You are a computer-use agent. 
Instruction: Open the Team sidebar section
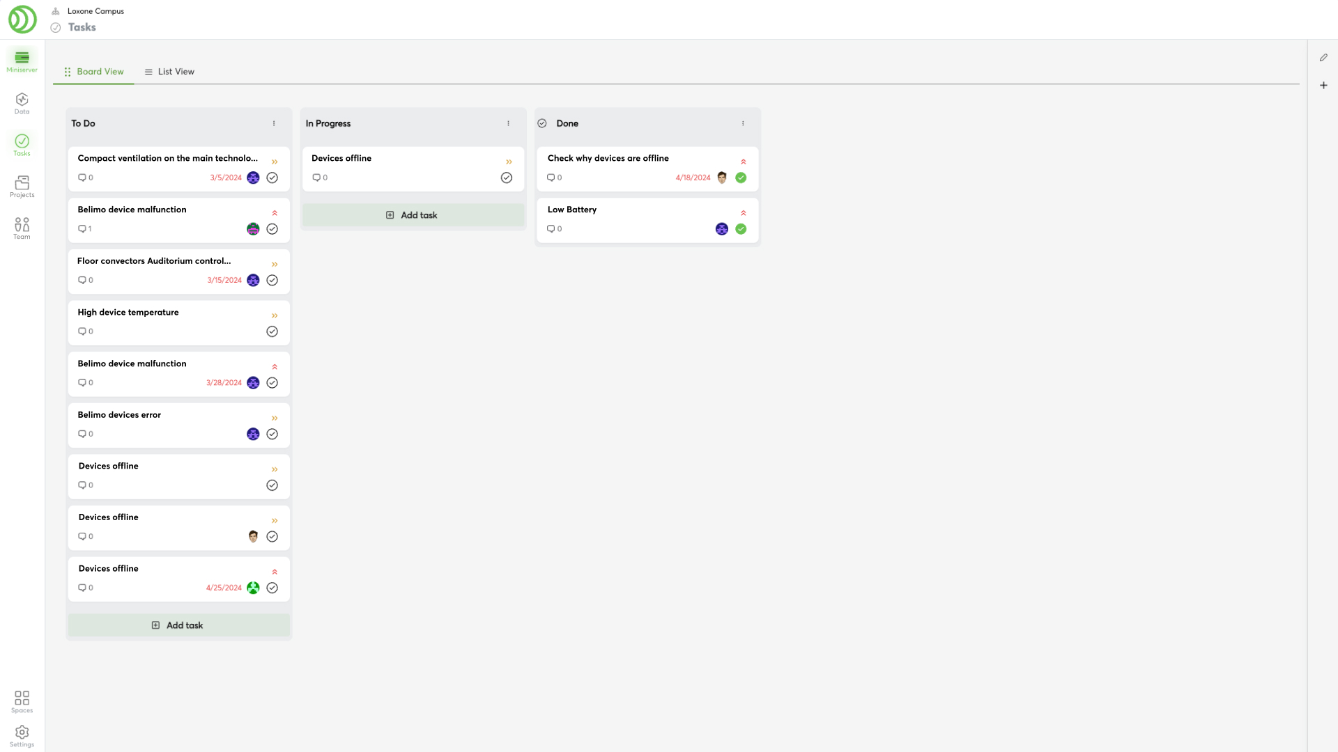22,228
